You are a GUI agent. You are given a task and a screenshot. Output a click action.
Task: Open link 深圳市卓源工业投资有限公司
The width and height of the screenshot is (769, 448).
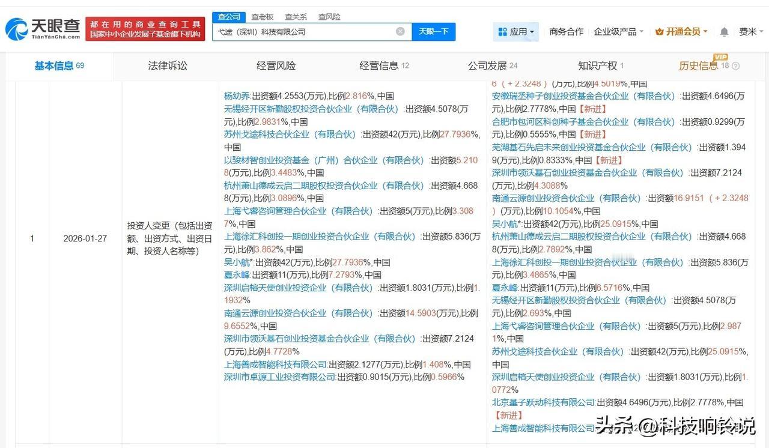[279, 377]
